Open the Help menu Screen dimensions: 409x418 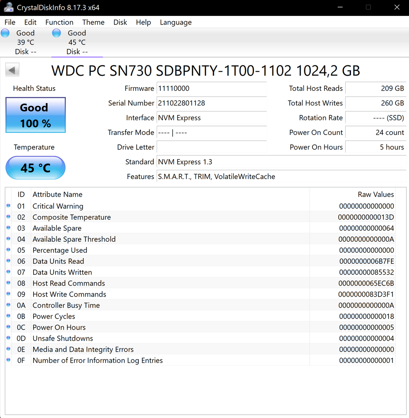(x=144, y=22)
